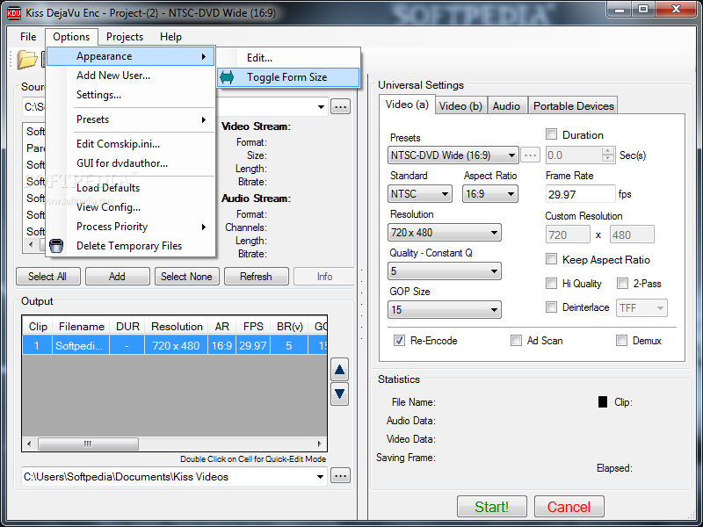
Task: Browse output folder with ellipsis button
Action: 340,475
